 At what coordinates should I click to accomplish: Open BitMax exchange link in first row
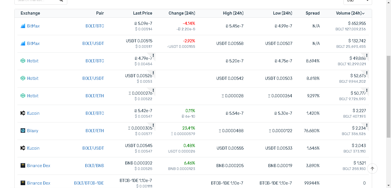tap(33, 26)
